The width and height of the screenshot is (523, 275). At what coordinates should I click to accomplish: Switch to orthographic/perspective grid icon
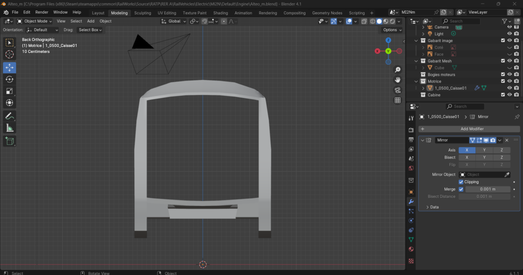coord(397,100)
